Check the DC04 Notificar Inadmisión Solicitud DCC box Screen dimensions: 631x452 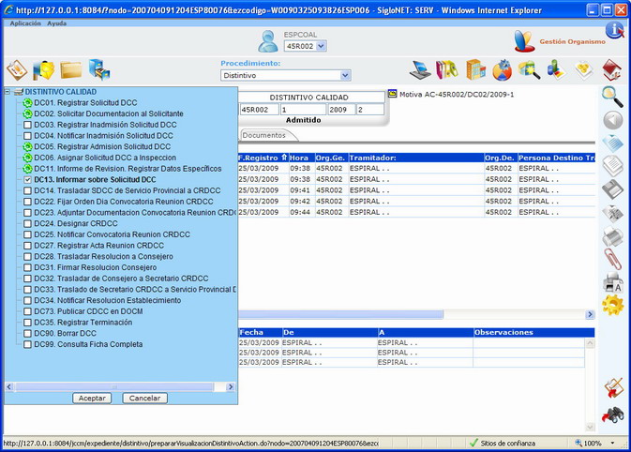click(27, 136)
